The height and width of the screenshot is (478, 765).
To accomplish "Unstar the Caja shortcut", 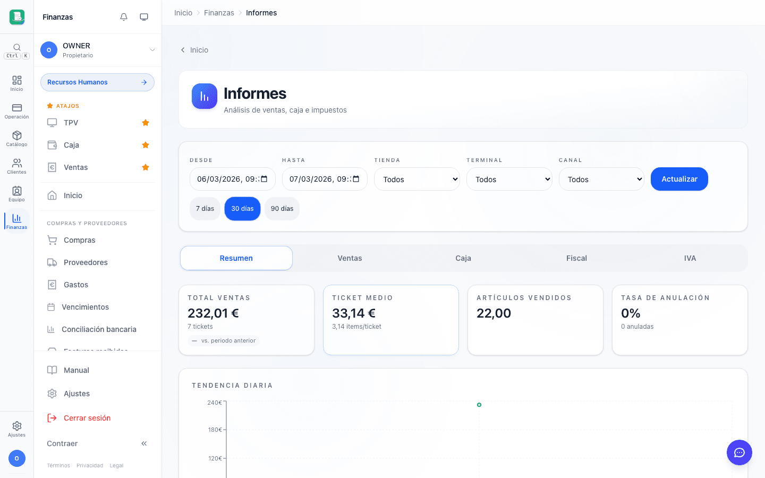I will pyautogui.click(x=146, y=145).
